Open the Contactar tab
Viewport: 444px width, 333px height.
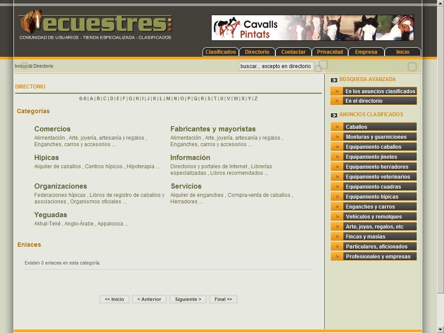[x=294, y=52]
